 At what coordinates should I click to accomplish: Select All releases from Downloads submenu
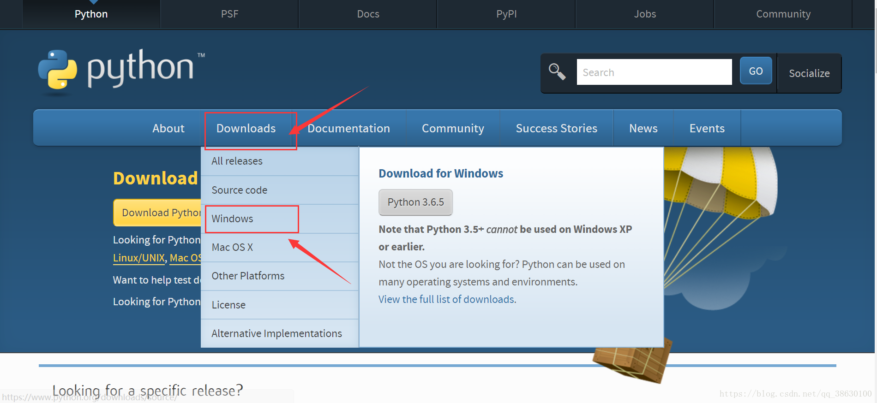click(280, 161)
